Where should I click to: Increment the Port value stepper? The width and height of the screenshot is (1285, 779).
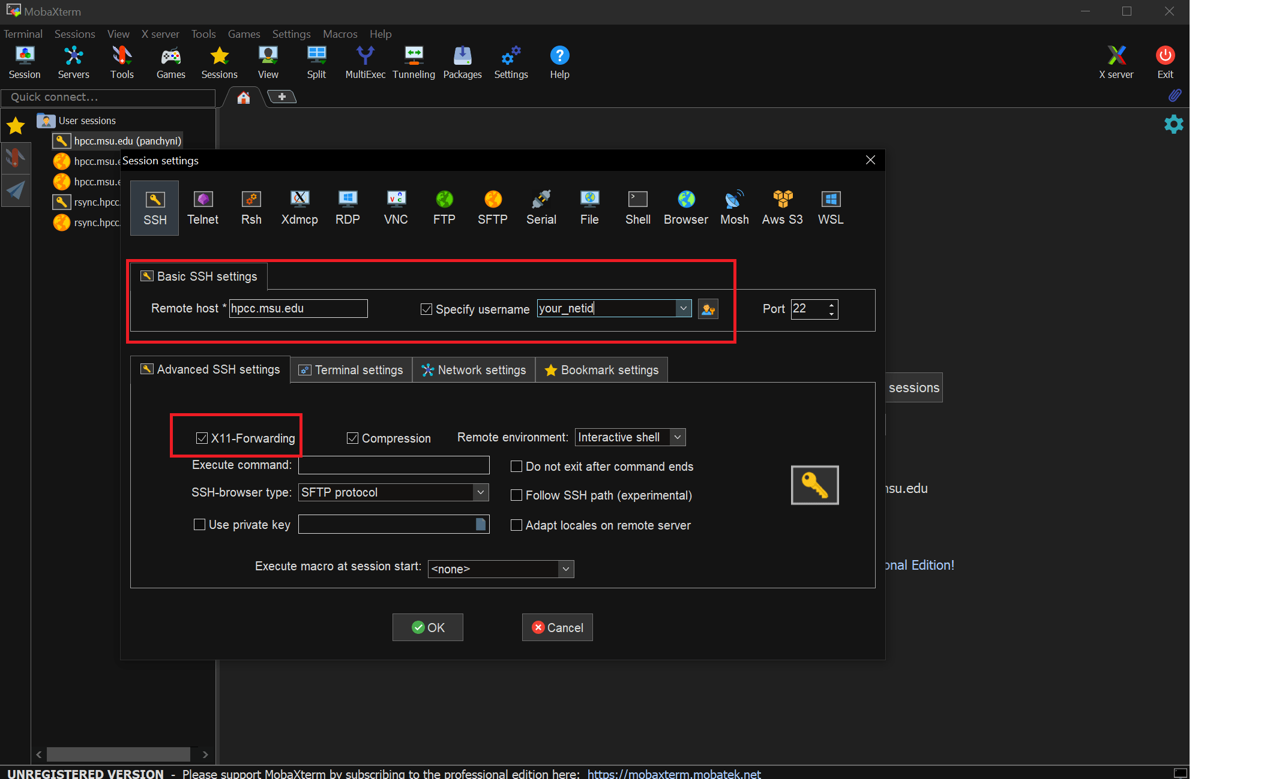(x=831, y=305)
